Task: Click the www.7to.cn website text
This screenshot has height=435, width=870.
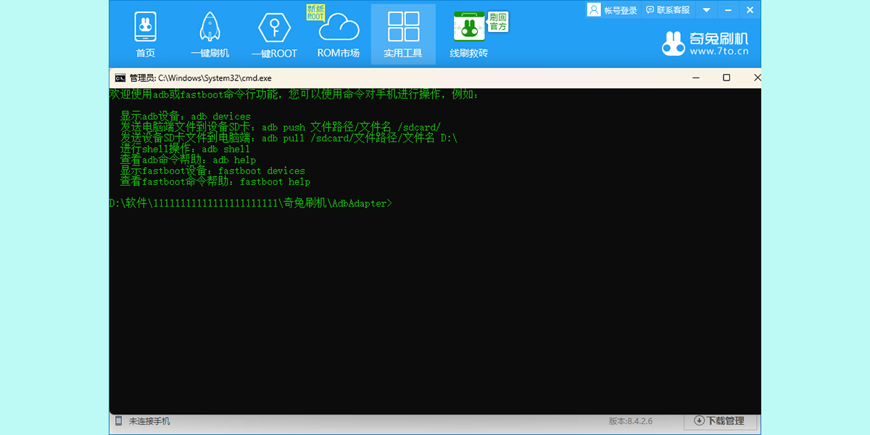Action: [718, 51]
